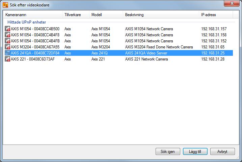242x162 pixels.
Task: Sort by the Kameranamn column header
Action: [x=32, y=15]
